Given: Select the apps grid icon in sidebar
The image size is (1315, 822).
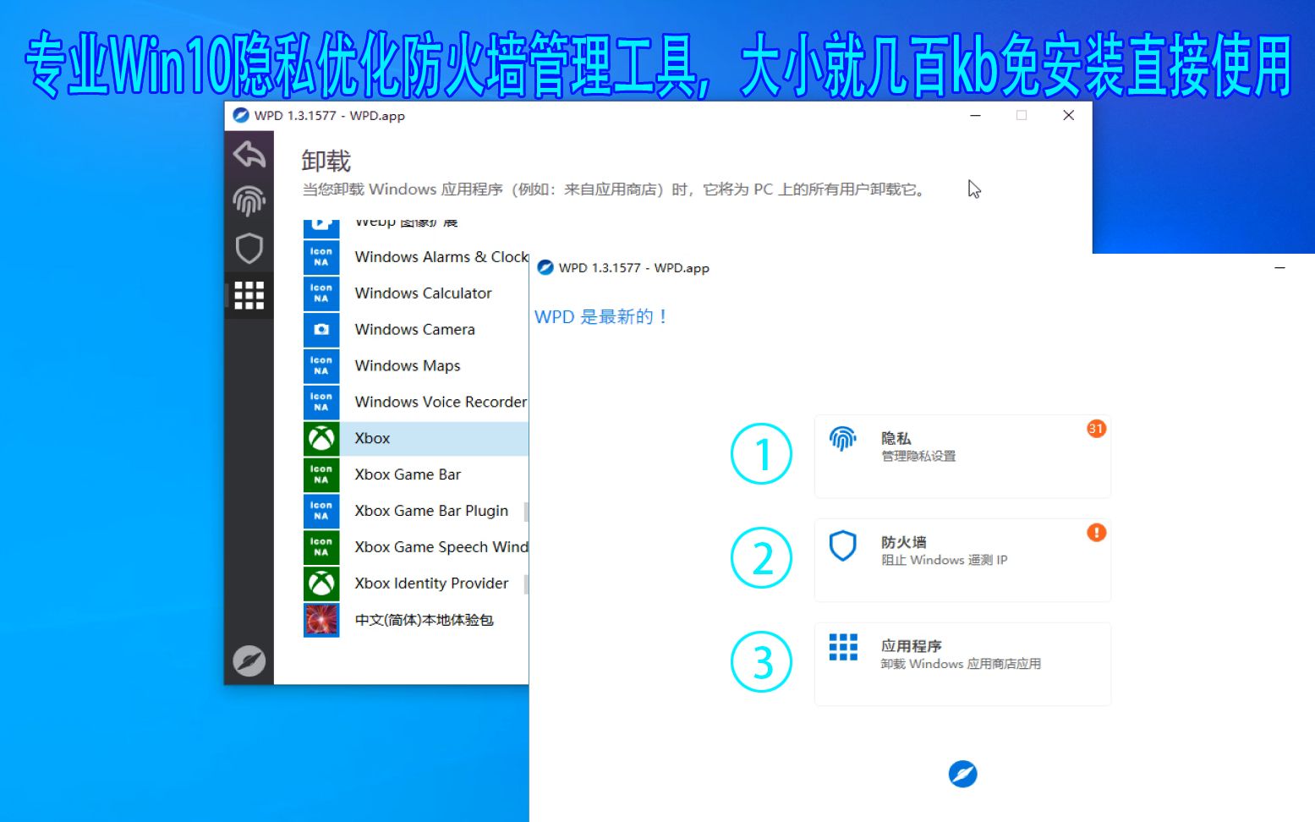Looking at the screenshot, I should (249, 295).
